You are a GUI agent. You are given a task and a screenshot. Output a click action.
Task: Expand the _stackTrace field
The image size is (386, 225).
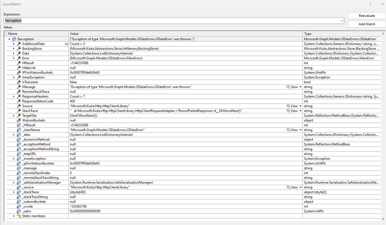pos(14,192)
